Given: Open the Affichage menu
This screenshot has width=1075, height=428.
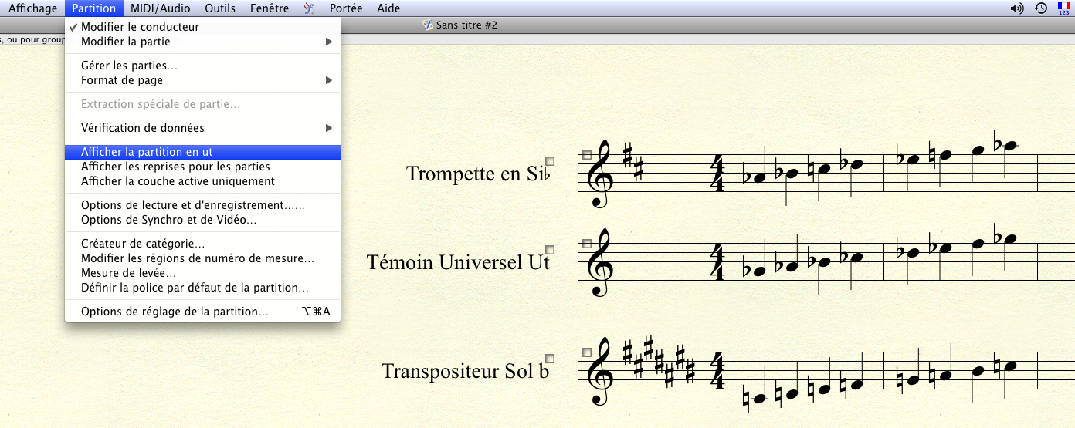Looking at the screenshot, I should (32, 8).
